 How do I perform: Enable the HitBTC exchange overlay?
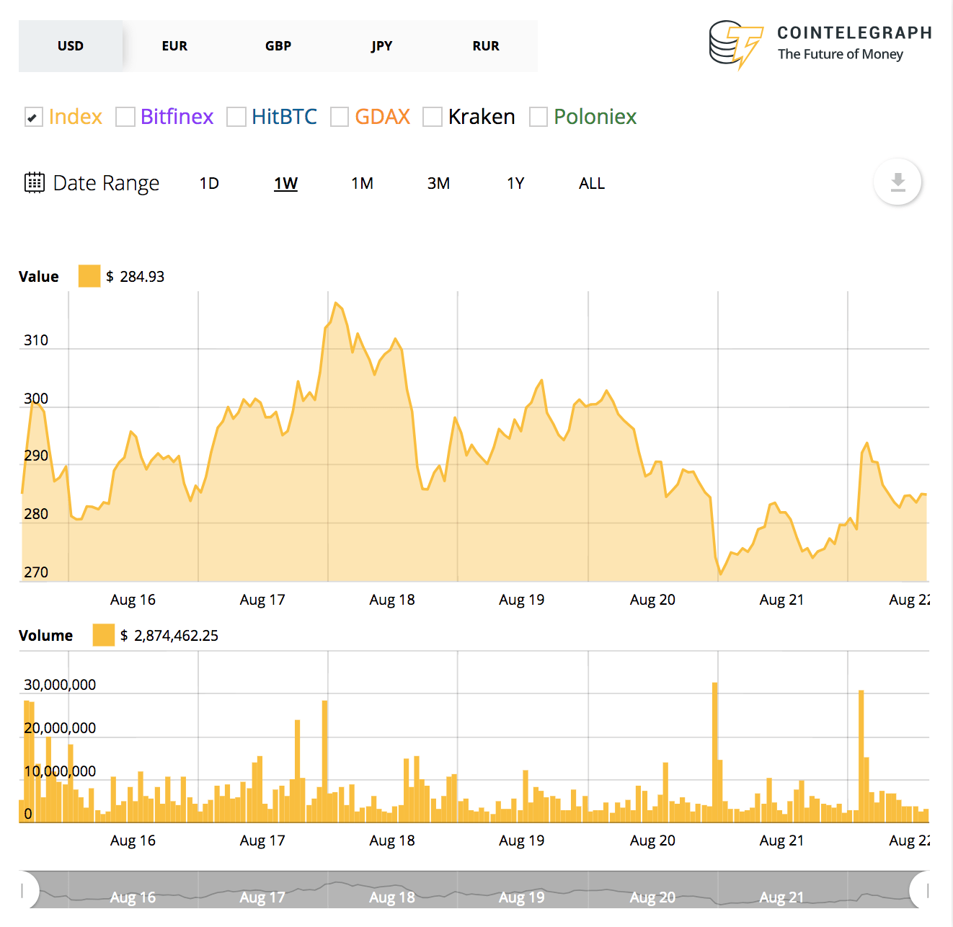pos(236,116)
